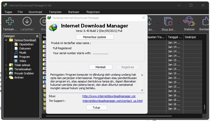Click the Antrian folders icon
This screenshot has height=121, width=210.
11,77
